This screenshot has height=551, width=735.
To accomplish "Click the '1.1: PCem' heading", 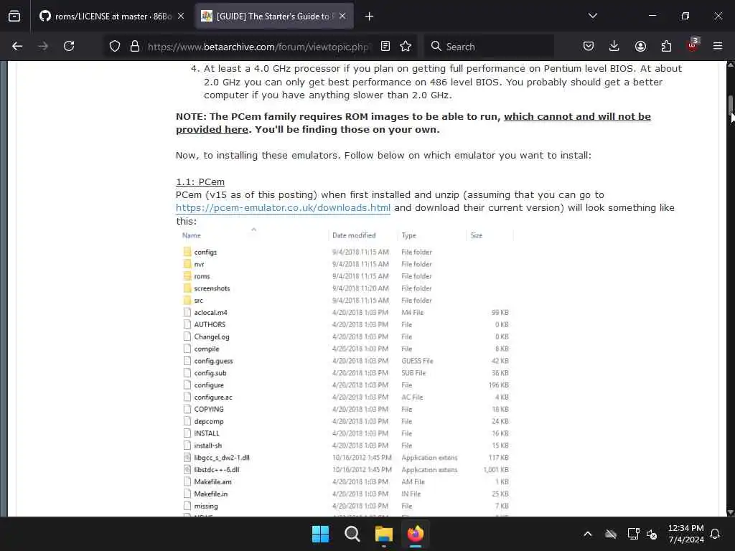I will tap(200, 182).
